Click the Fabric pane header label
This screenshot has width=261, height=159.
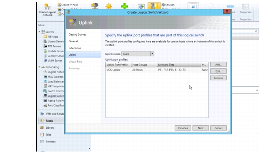coord(41,25)
